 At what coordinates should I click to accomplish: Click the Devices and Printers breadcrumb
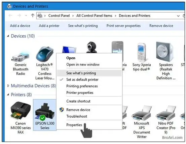[135, 16]
